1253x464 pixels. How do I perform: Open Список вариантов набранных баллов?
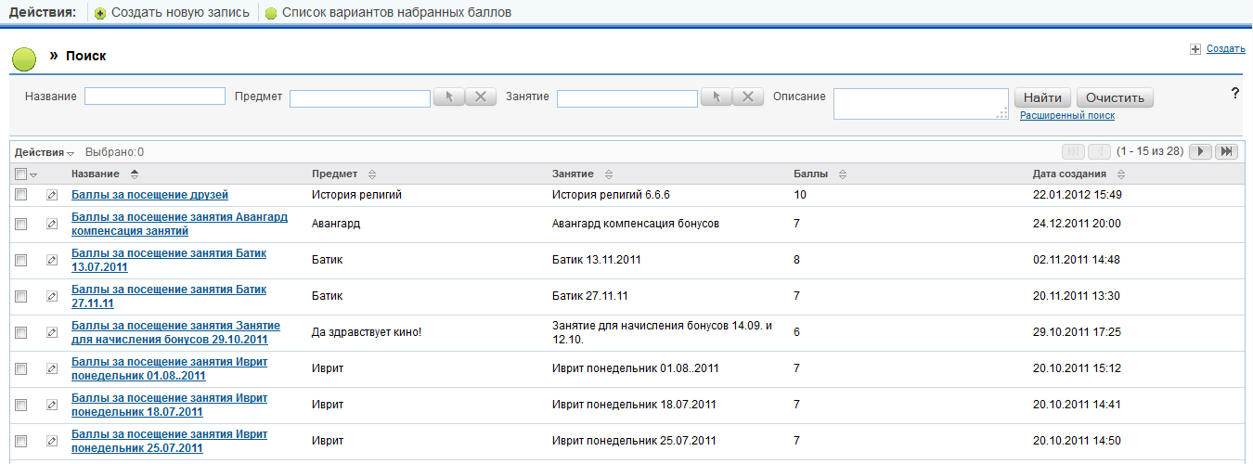(396, 13)
